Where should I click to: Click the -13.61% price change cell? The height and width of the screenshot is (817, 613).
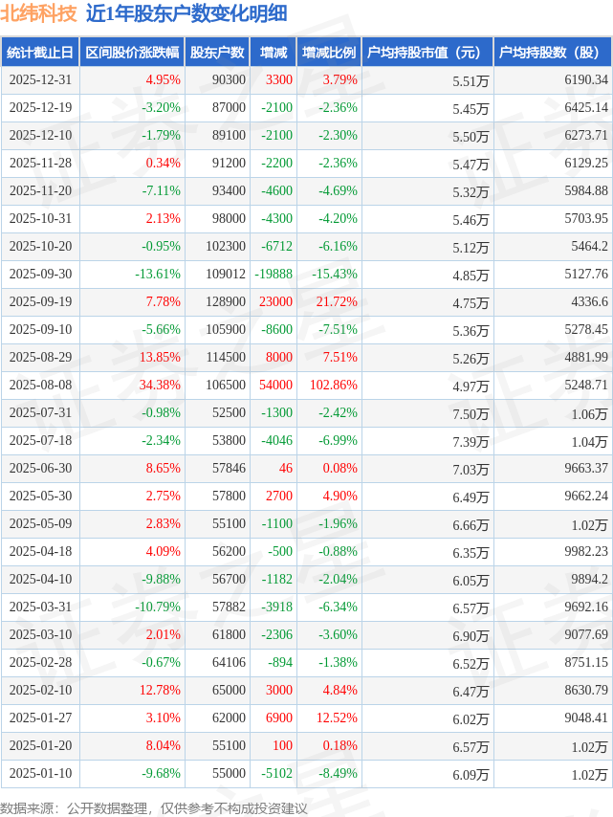tap(158, 274)
